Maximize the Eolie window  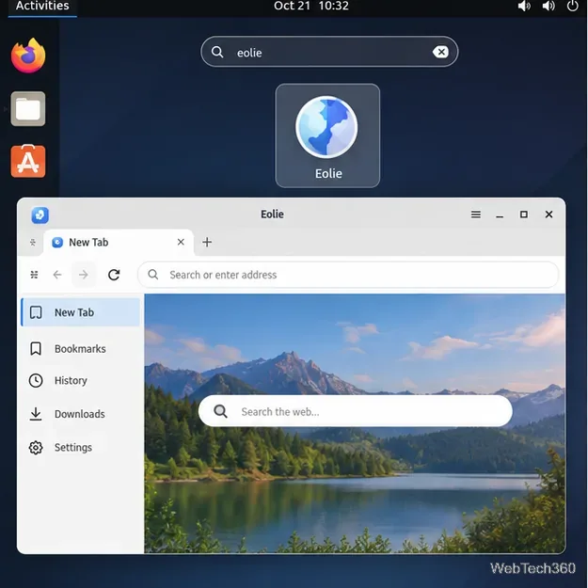click(x=524, y=215)
